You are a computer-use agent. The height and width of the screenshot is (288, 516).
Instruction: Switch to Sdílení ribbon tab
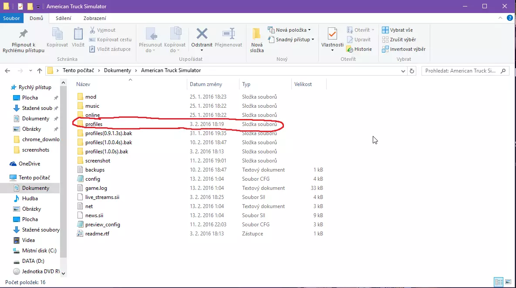(63, 18)
